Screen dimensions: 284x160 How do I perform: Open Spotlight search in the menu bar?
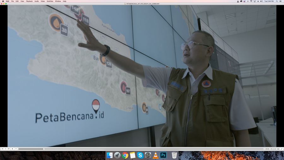point(276,1)
